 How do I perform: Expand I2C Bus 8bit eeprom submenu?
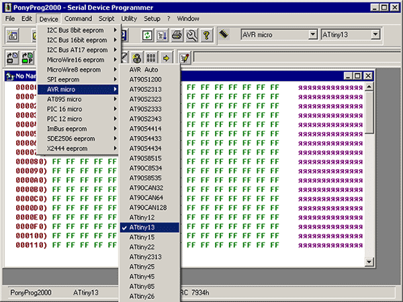[x=78, y=30]
